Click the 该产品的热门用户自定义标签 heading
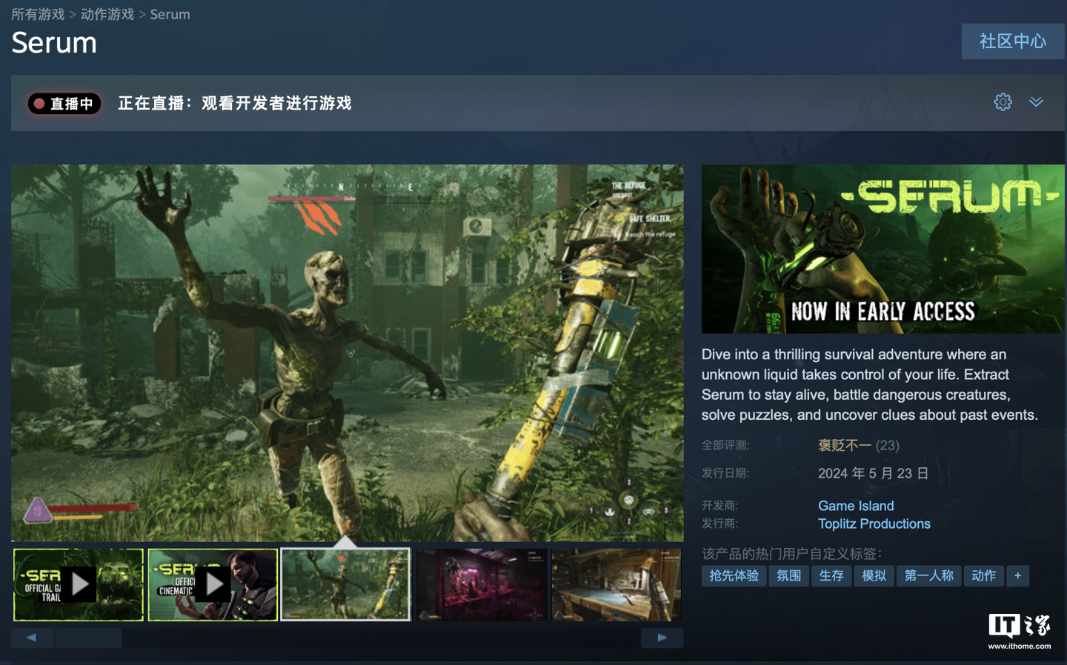The height and width of the screenshot is (665, 1067). (791, 553)
